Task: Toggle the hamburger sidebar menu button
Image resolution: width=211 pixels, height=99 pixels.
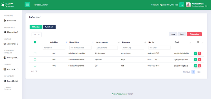Action: coord(27,5)
